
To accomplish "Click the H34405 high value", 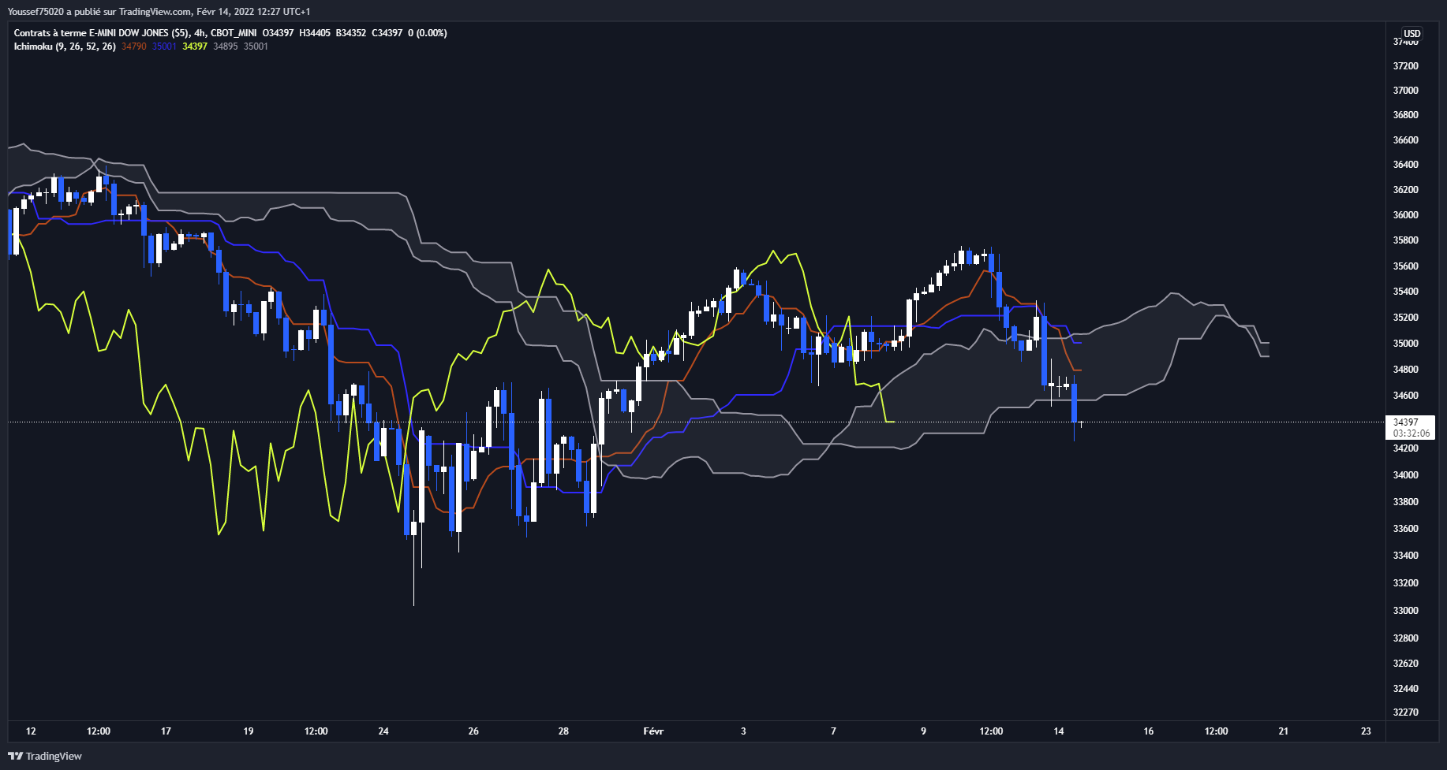I will click(315, 33).
